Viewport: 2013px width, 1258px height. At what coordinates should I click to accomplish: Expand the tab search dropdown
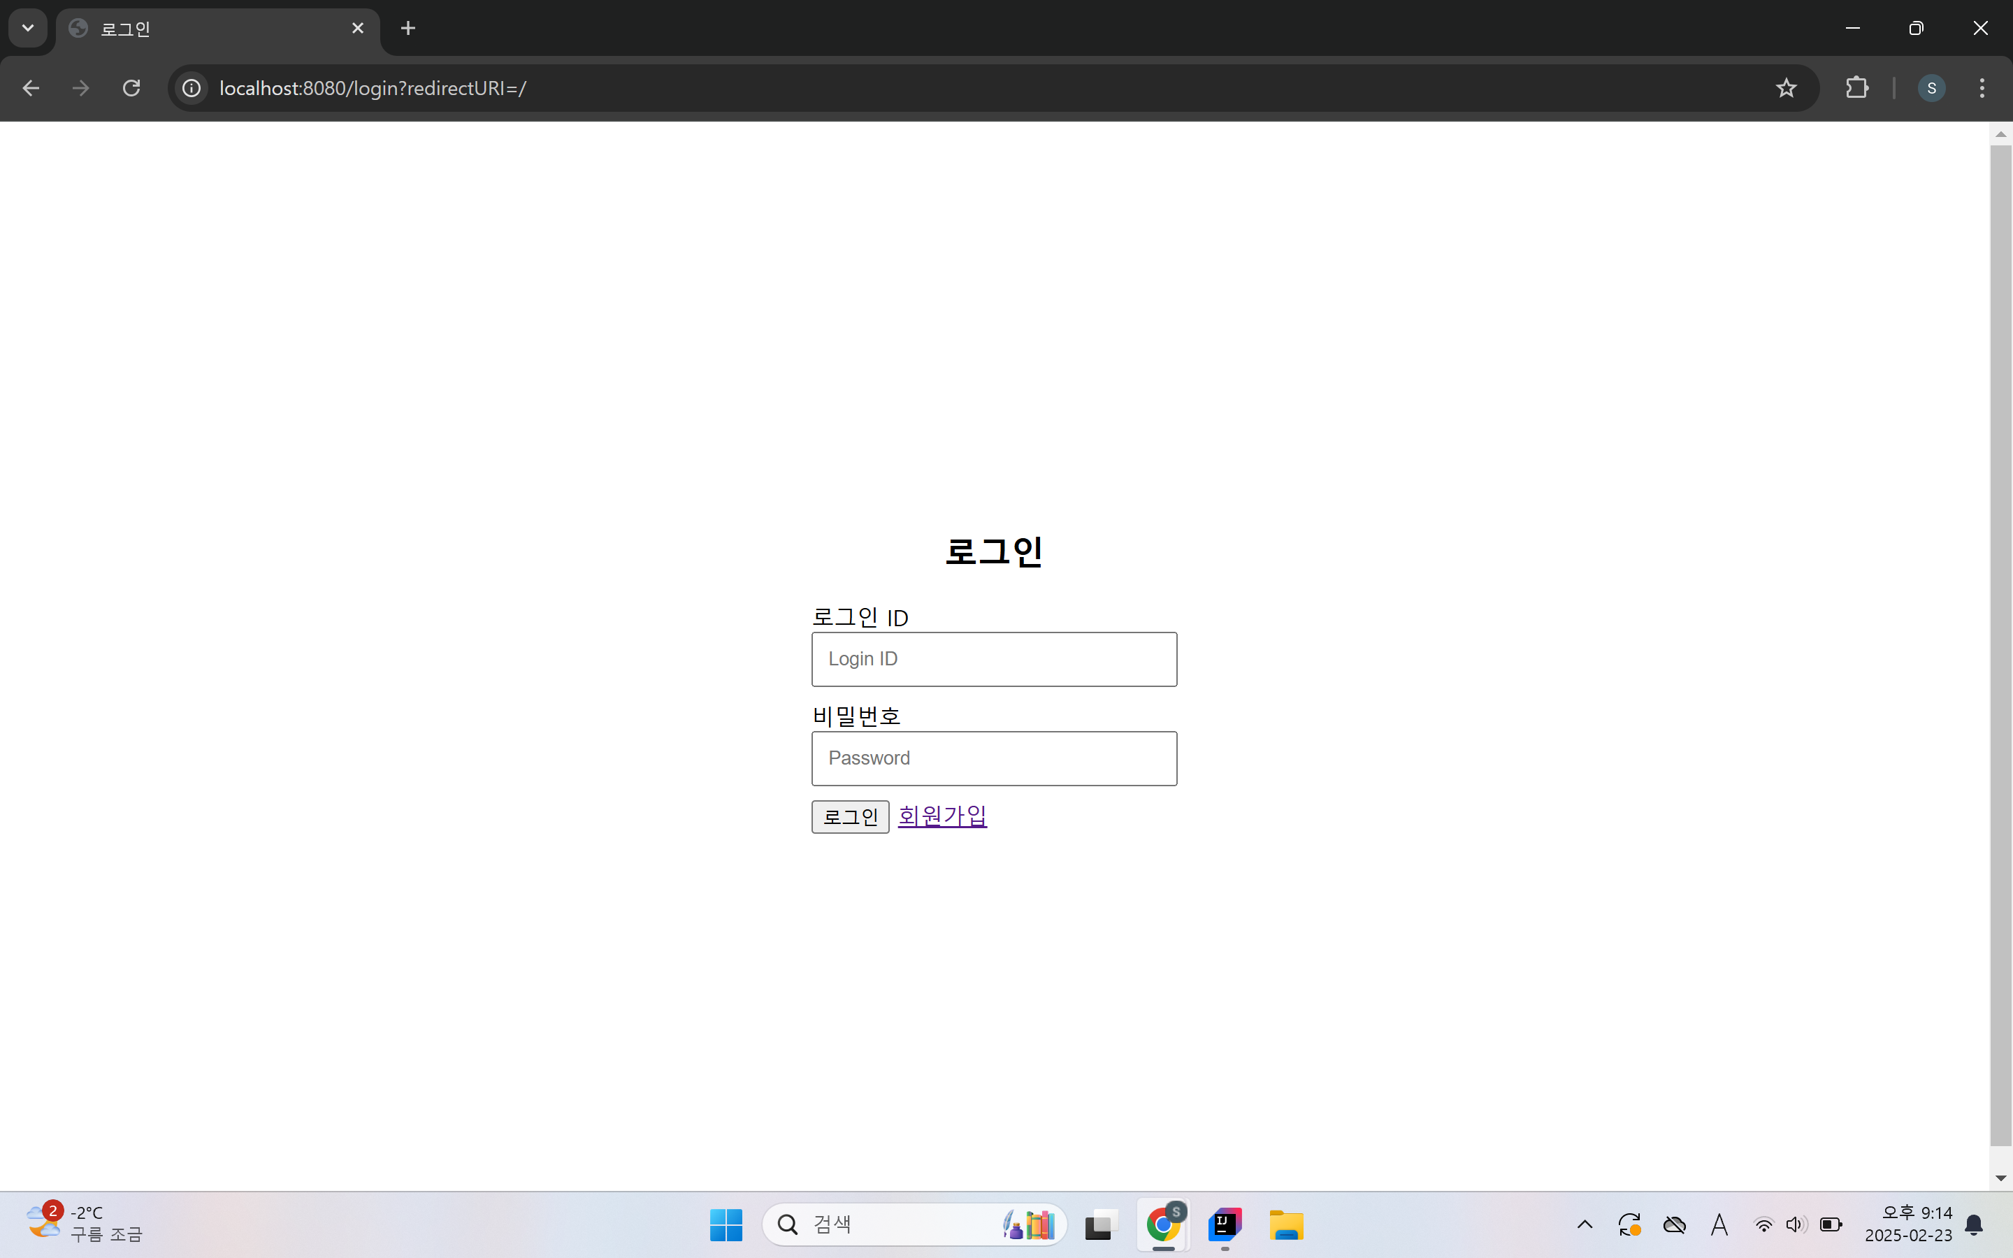point(27,28)
